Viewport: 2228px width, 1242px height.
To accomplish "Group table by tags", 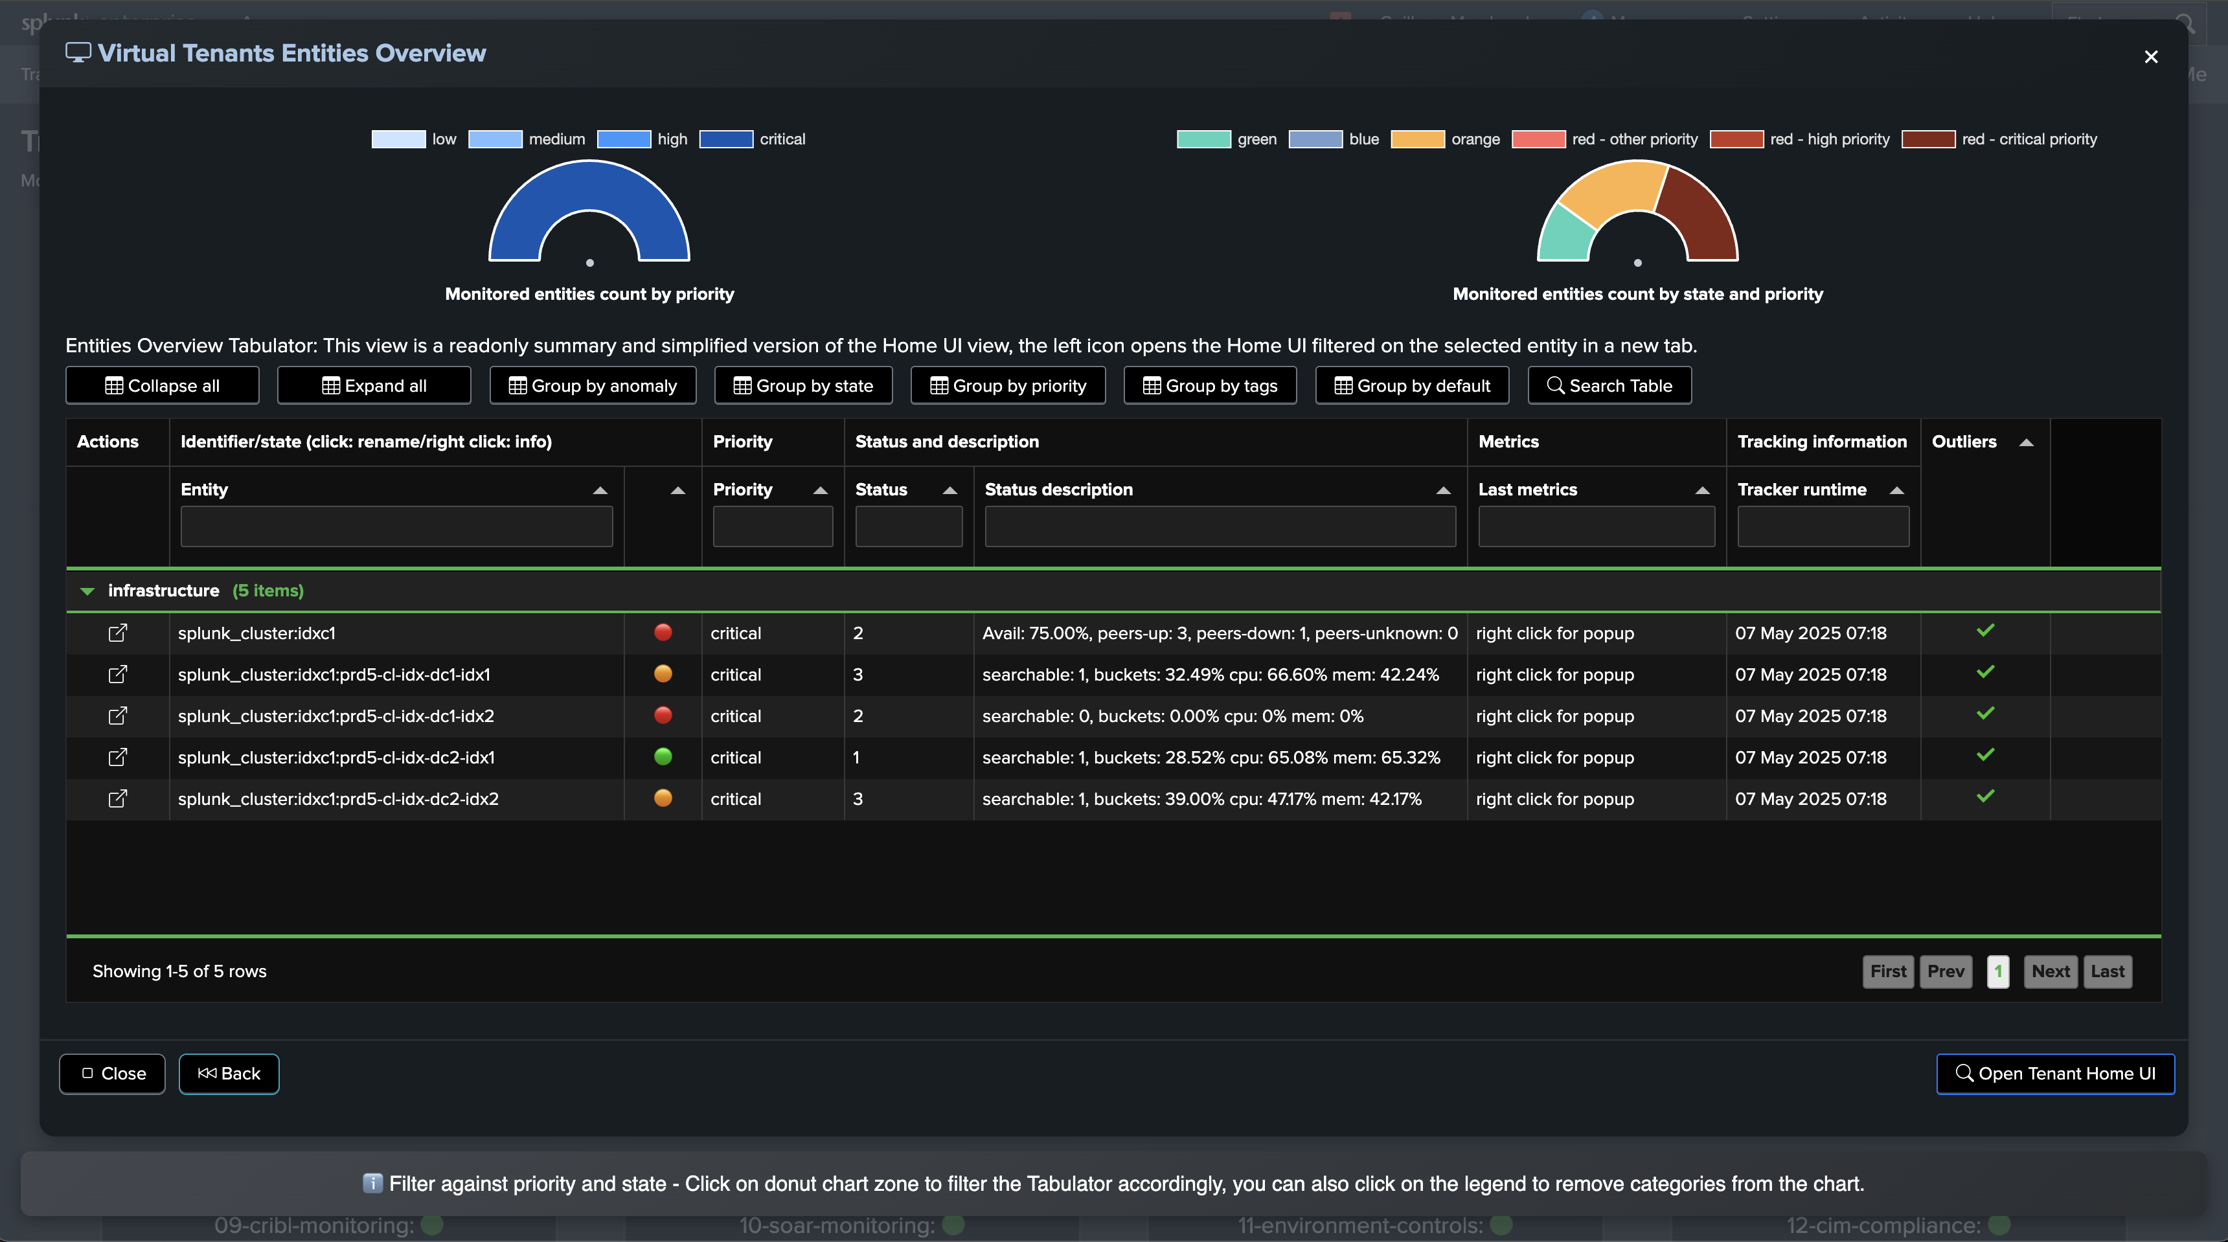I will coord(1210,386).
